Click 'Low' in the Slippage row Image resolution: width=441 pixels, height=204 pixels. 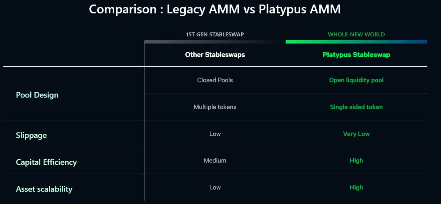(215, 134)
